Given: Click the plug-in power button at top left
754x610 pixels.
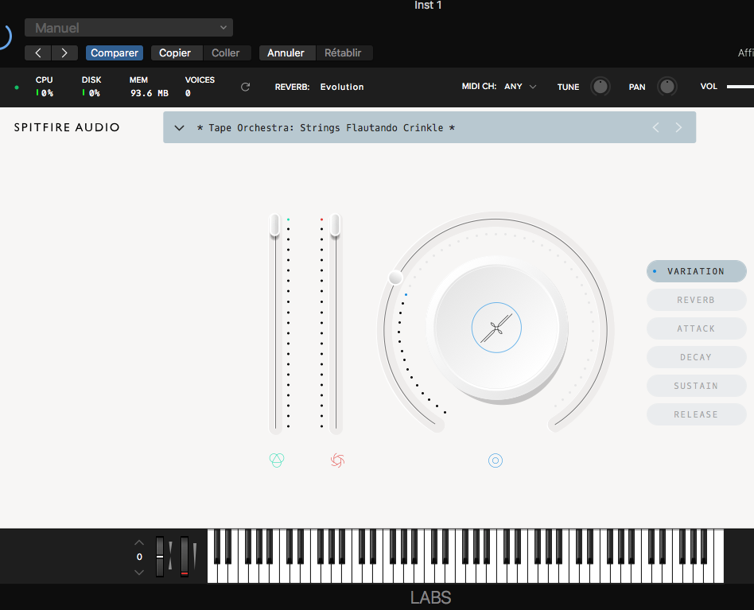Looking at the screenshot, I should pos(4,37).
